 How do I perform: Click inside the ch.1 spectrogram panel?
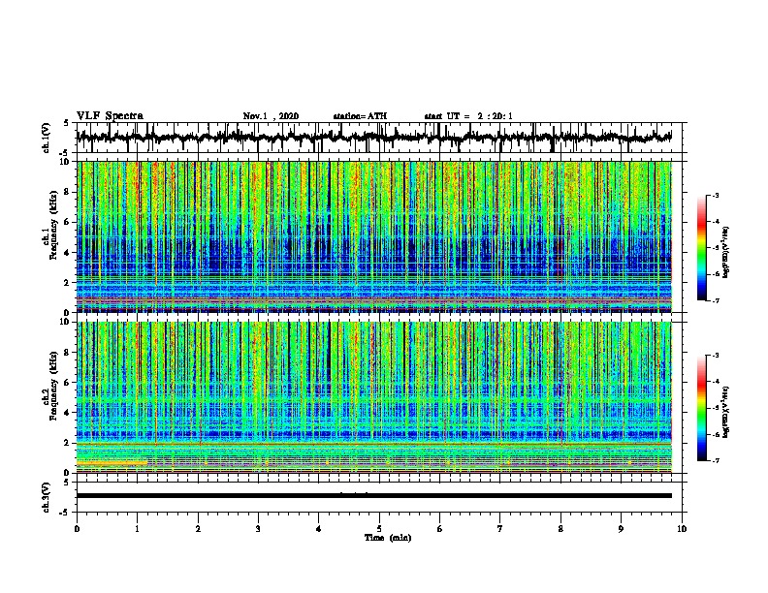[x=374, y=236]
